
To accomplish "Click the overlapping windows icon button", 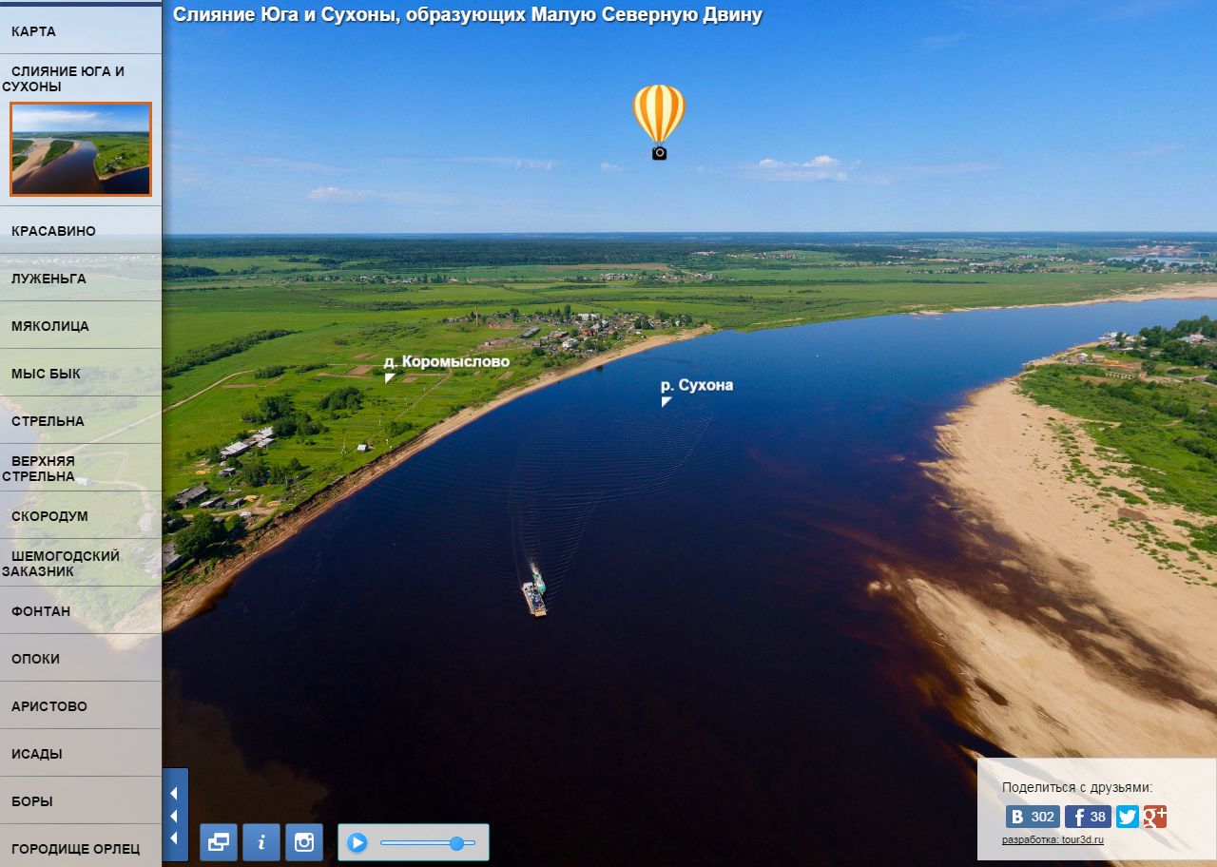I will click(x=219, y=842).
